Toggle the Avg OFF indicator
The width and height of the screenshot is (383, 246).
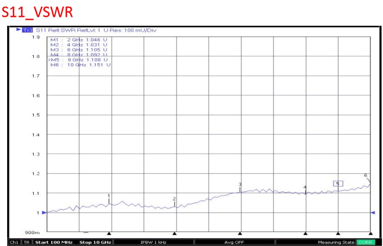(x=234, y=242)
